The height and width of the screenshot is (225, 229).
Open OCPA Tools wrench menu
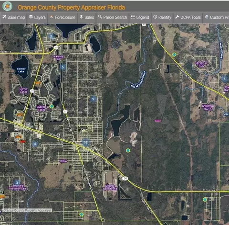(x=188, y=17)
